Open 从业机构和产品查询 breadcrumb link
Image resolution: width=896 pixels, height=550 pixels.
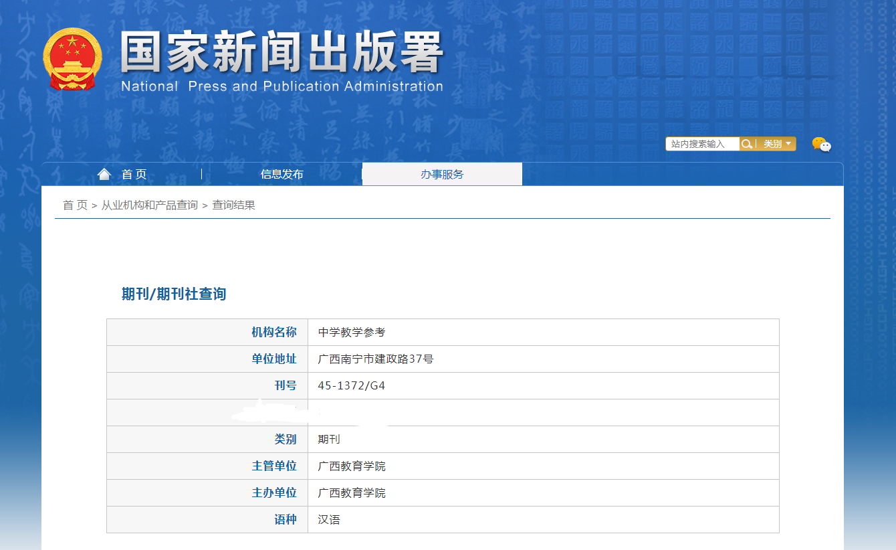(x=149, y=205)
